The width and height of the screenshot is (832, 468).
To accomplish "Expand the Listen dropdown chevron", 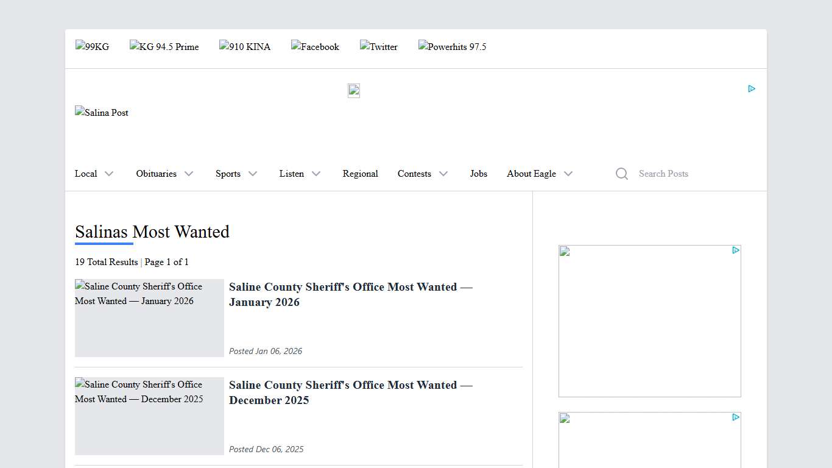I will pyautogui.click(x=316, y=174).
